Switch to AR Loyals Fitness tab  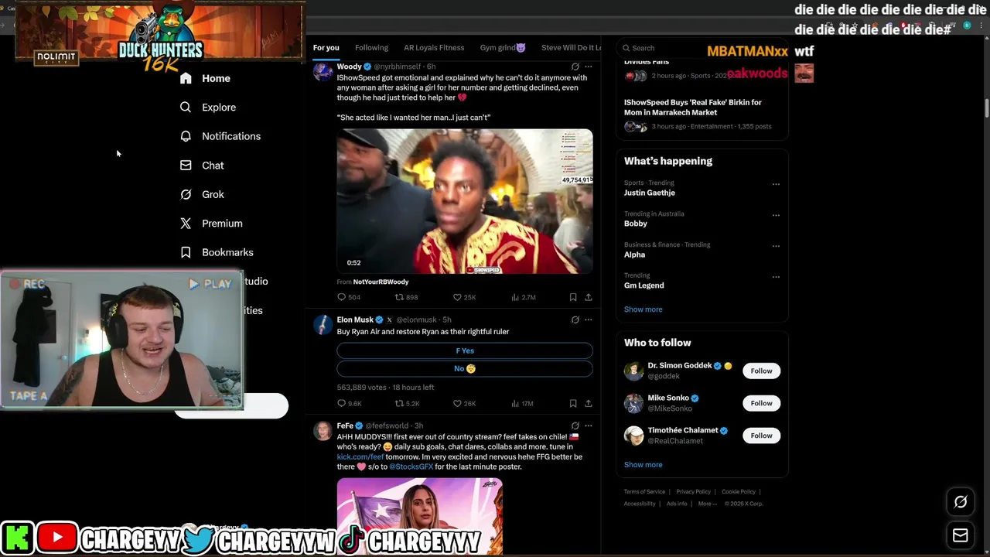click(x=434, y=48)
